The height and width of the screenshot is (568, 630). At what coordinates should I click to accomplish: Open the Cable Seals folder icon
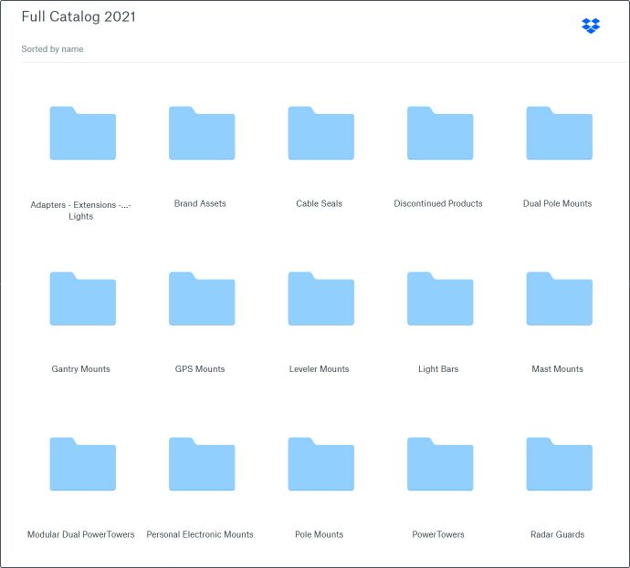pyautogui.click(x=320, y=134)
